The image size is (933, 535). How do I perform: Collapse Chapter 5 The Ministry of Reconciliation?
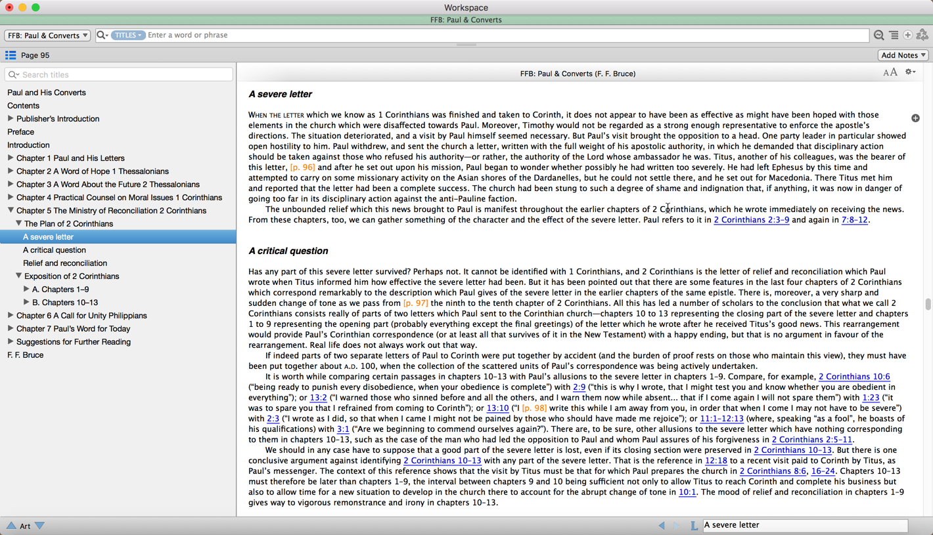click(x=11, y=211)
